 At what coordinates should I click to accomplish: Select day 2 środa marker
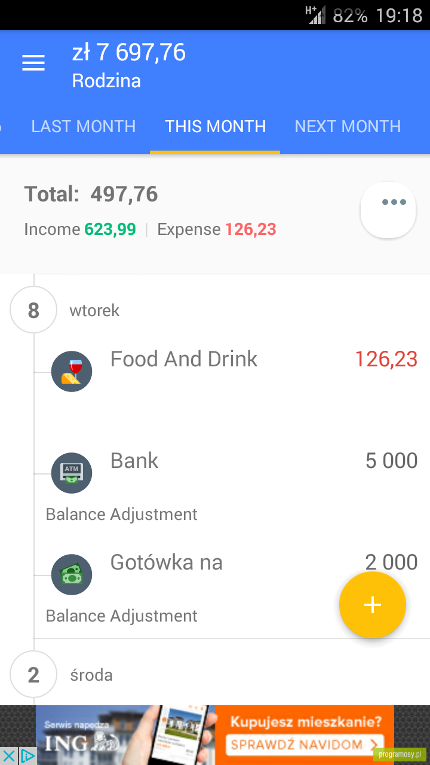[x=33, y=675]
